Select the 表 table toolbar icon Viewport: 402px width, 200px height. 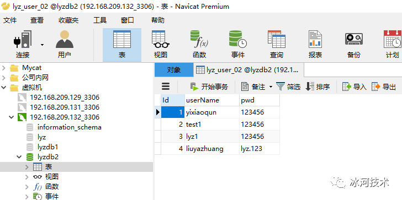[x=122, y=45]
